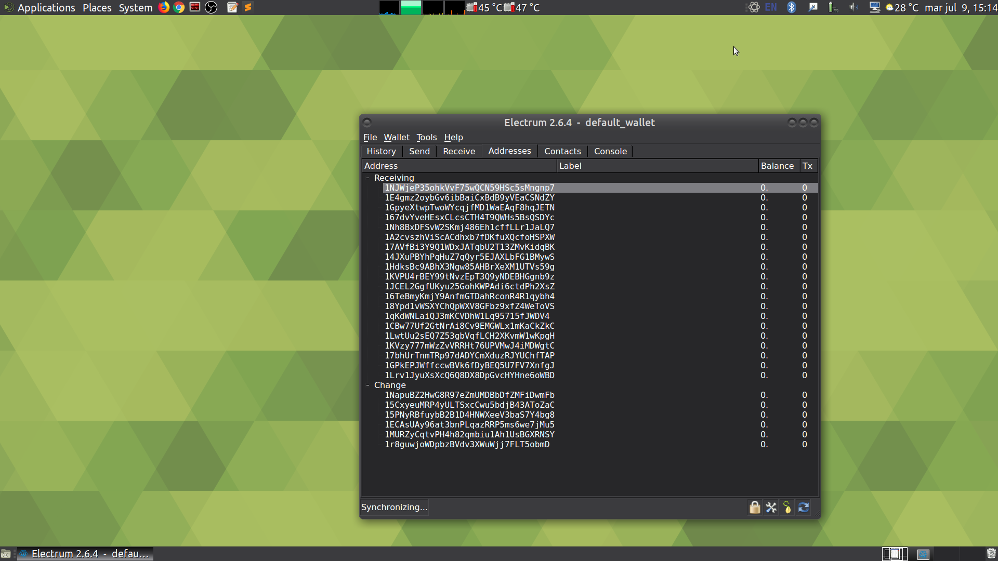Open the Sublime Text launcher icon
Screen dimensions: 998x561
[248, 7]
